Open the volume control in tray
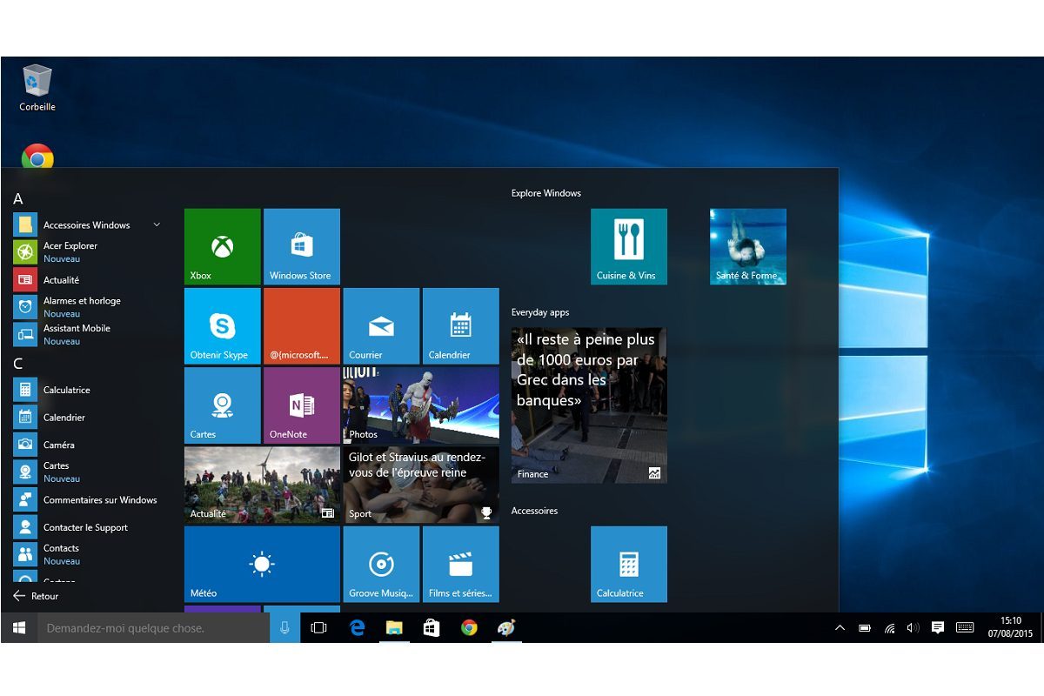This screenshot has width=1044, height=696. (913, 628)
